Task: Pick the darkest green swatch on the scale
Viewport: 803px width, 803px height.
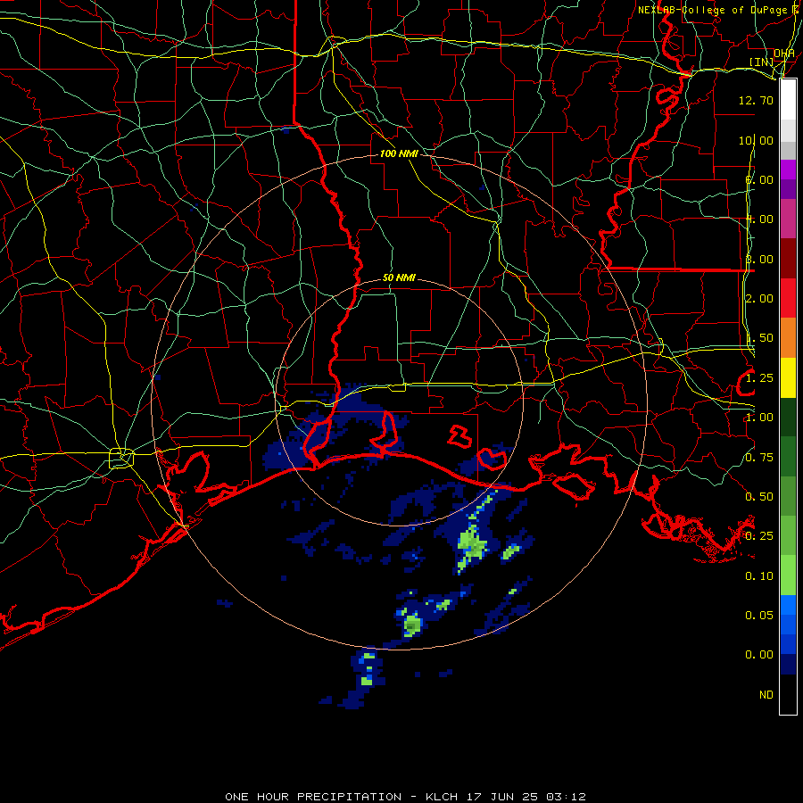Action: tap(788, 417)
